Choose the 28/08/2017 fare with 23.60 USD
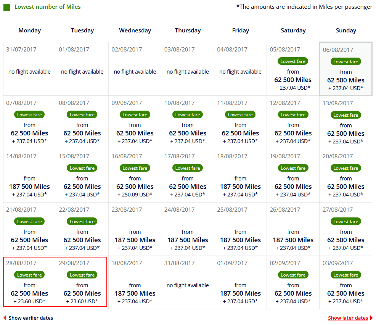 tap(29, 282)
